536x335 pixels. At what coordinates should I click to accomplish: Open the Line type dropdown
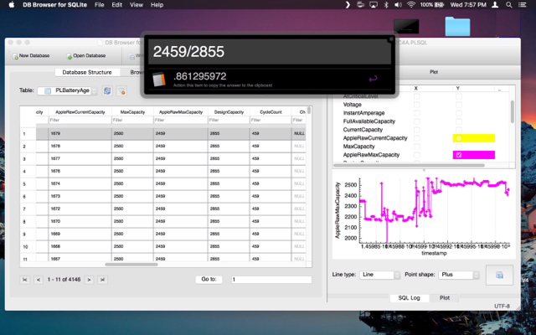(x=379, y=275)
